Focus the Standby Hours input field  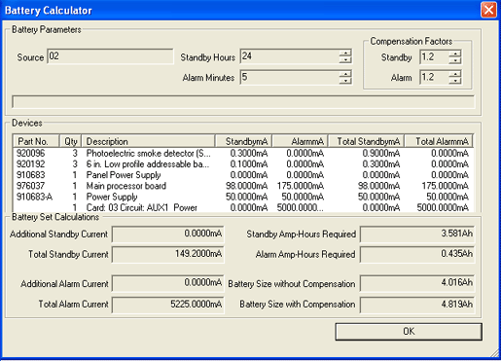tap(290, 56)
